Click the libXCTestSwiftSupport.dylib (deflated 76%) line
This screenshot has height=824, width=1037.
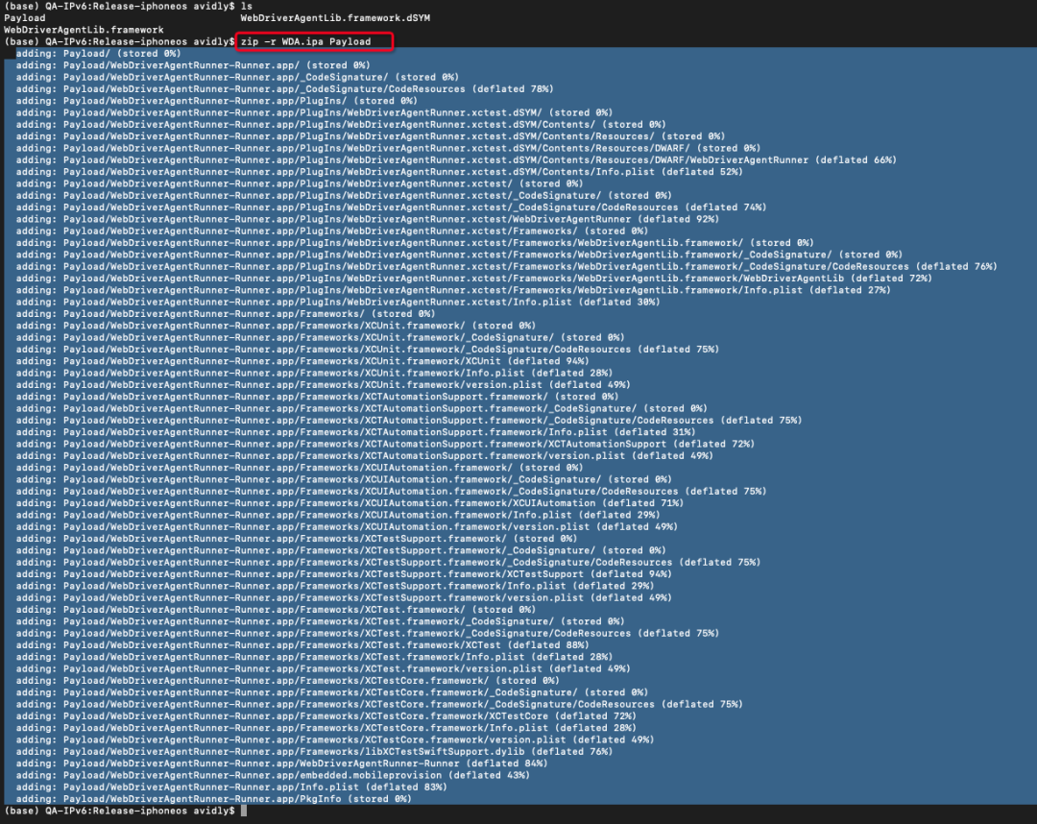click(314, 751)
